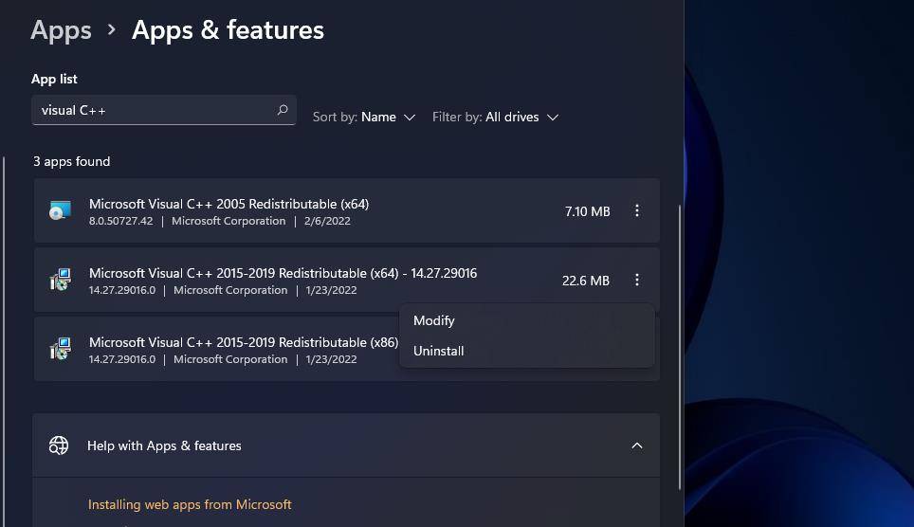Image resolution: width=914 pixels, height=527 pixels.
Task: Click the Visual C++ 2005 Redistributable app icon
Action: click(61, 210)
